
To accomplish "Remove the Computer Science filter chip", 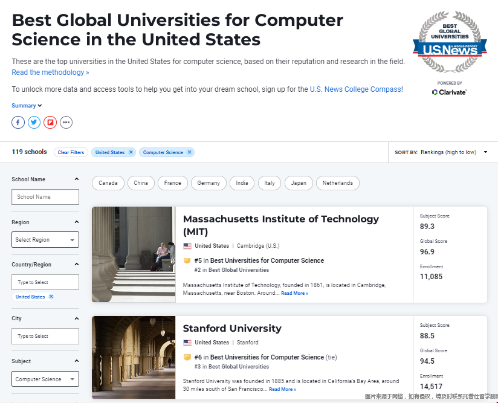I will pos(189,152).
